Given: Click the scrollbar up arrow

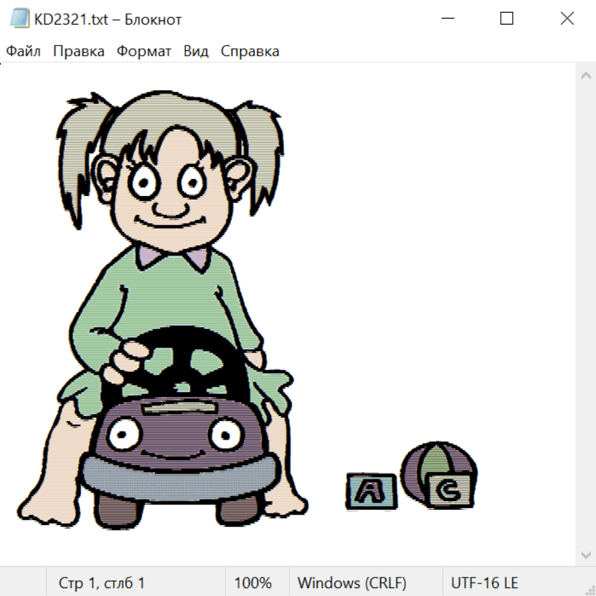Looking at the screenshot, I should 585,76.
